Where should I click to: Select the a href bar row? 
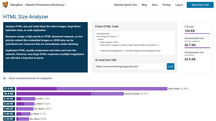[x=26, y=99]
